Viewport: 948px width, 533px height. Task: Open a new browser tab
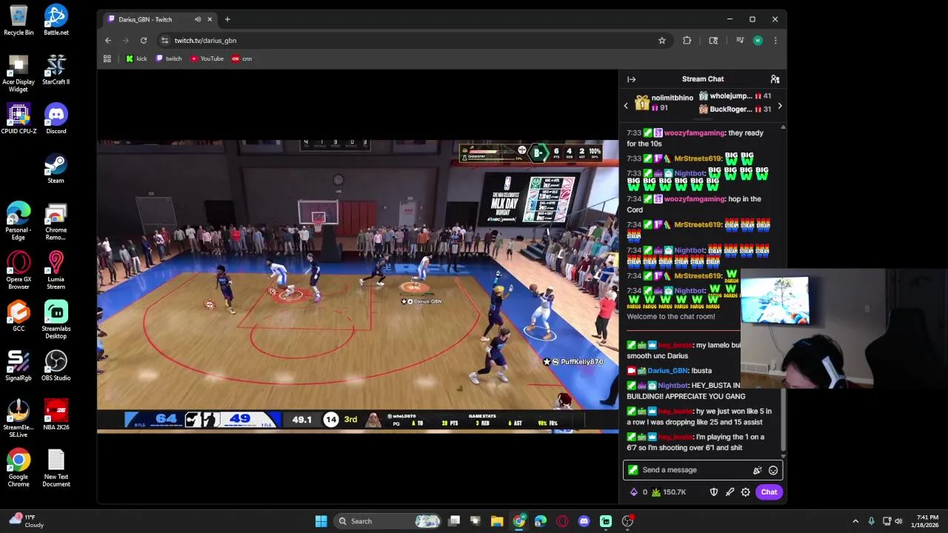click(227, 19)
